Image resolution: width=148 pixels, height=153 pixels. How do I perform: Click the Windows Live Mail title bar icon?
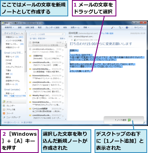click(x=3, y=23)
